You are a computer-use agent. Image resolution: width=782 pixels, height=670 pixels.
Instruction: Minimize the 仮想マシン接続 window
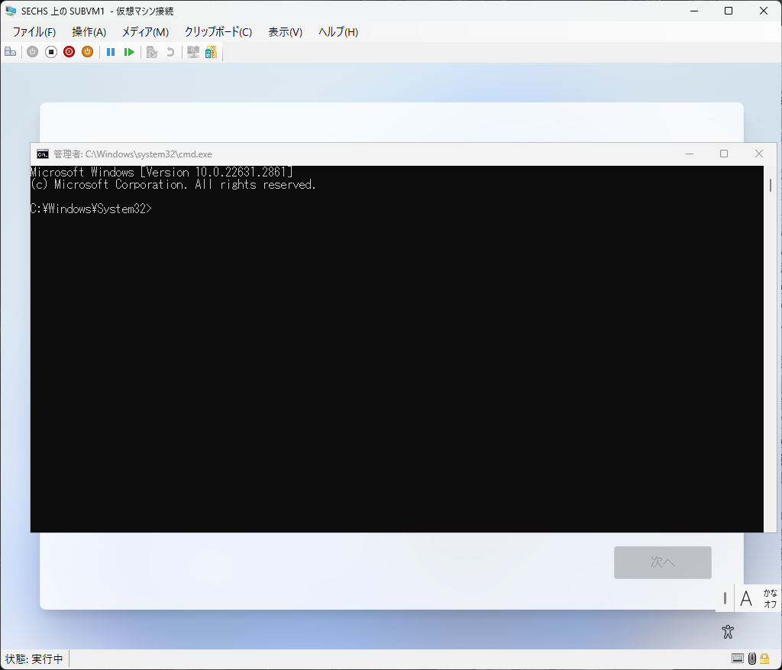point(693,11)
